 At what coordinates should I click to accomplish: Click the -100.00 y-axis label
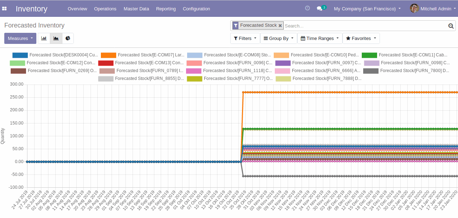click(x=16, y=187)
